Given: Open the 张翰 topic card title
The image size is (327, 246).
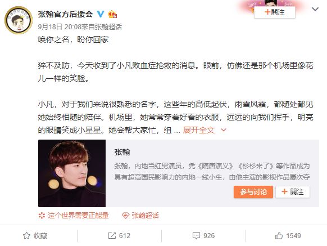Looking at the screenshot, I should point(122,152).
